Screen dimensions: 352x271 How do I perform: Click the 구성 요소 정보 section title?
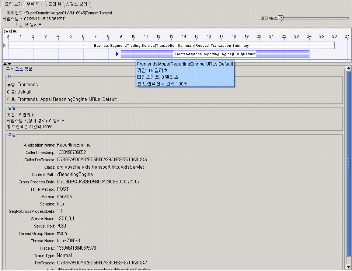tap(19, 69)
